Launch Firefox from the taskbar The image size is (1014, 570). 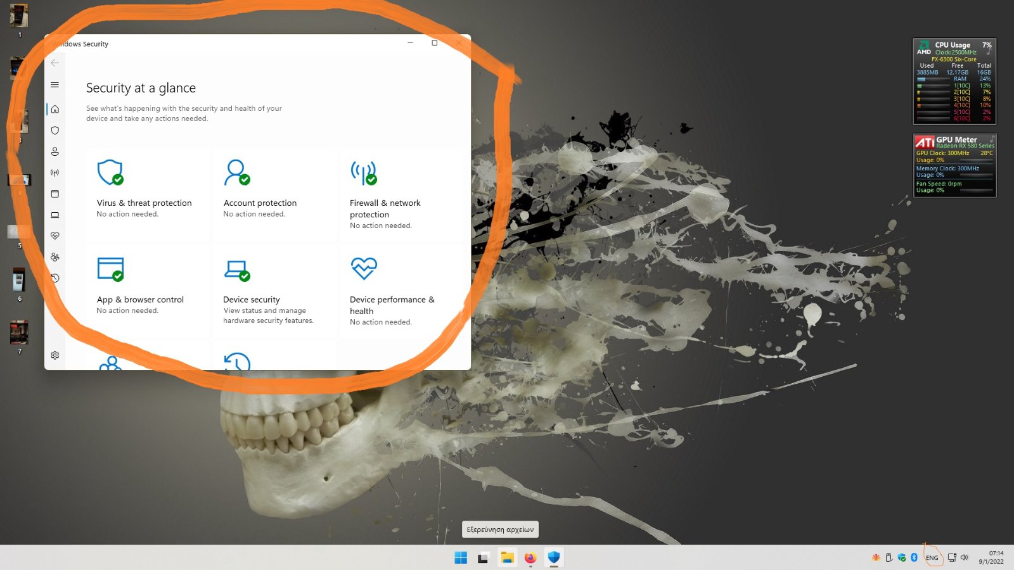pyautogui.click(x=530, y=557)
